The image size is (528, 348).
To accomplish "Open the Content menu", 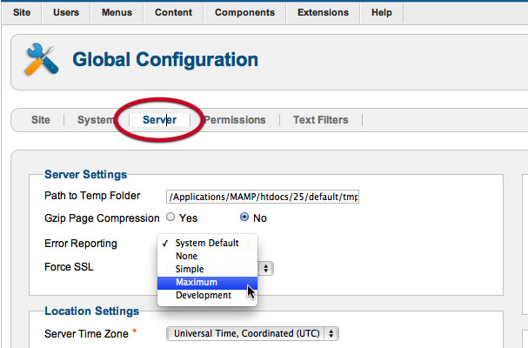I will pos(173,12).
